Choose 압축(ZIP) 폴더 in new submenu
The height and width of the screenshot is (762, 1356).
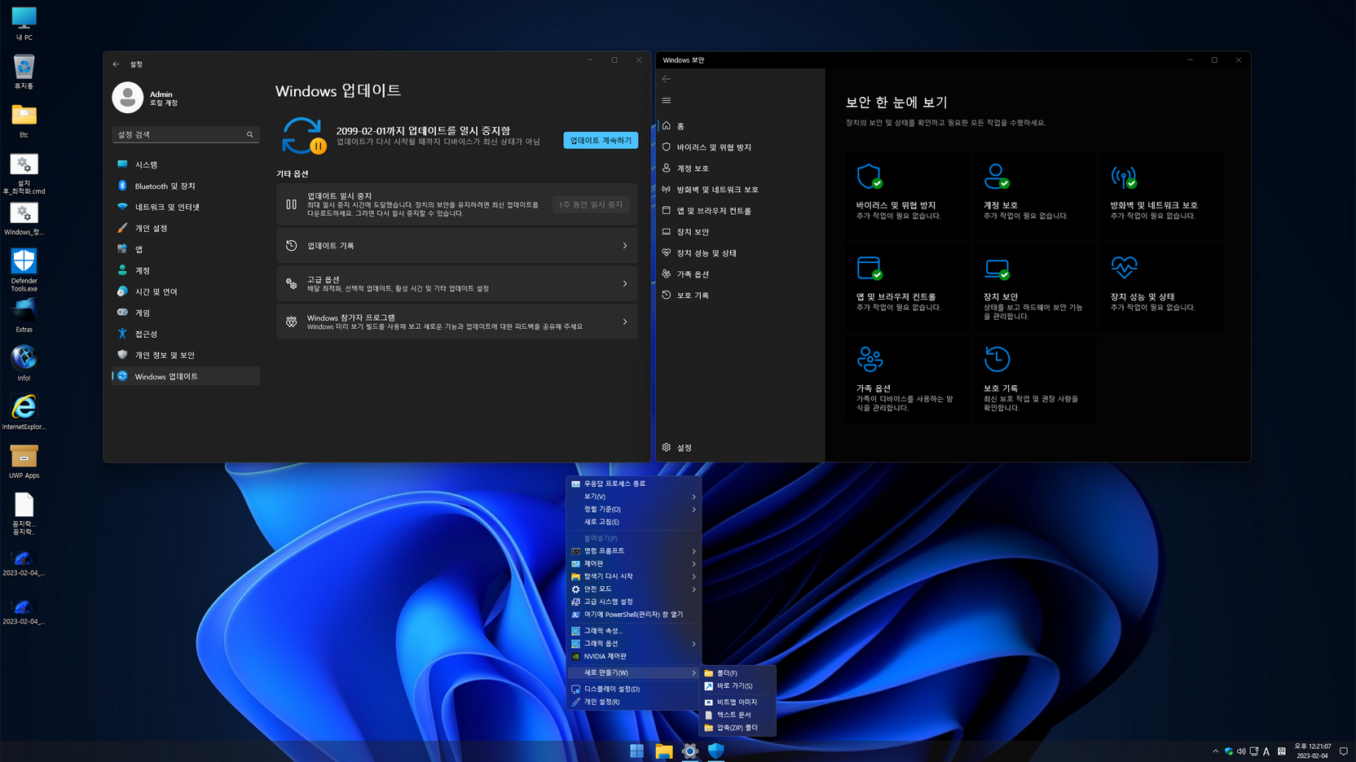[x=737, y=728]
